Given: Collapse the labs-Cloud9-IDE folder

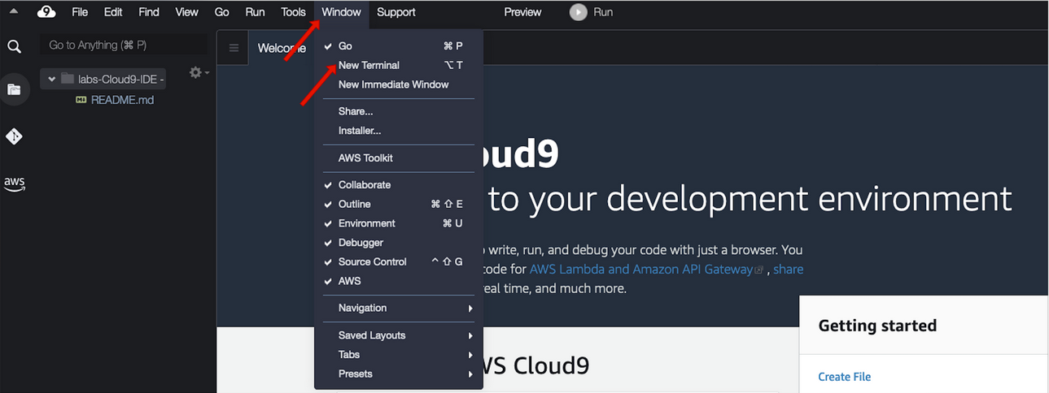Looking at the screenshot, I should [52, 79].
